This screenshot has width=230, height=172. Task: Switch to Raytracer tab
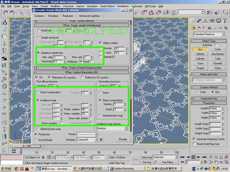(68, 16)
